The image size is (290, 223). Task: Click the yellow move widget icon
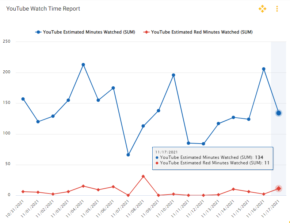(x=262, y=9)
